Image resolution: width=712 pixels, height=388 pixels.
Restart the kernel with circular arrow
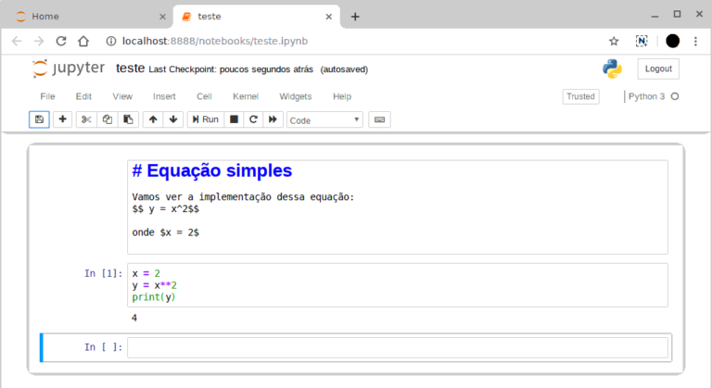click(x=253, y=119)
